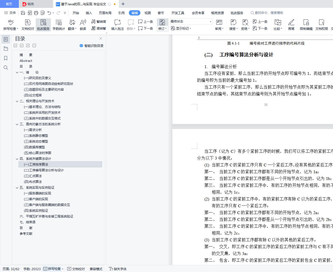
Task: Click the Undo arrow icon
Action: click(49, 13)
